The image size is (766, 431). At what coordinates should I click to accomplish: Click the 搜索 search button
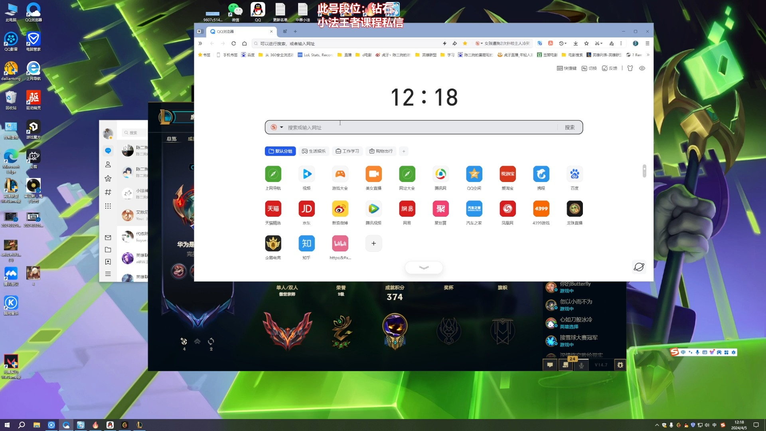coord(570,127)
